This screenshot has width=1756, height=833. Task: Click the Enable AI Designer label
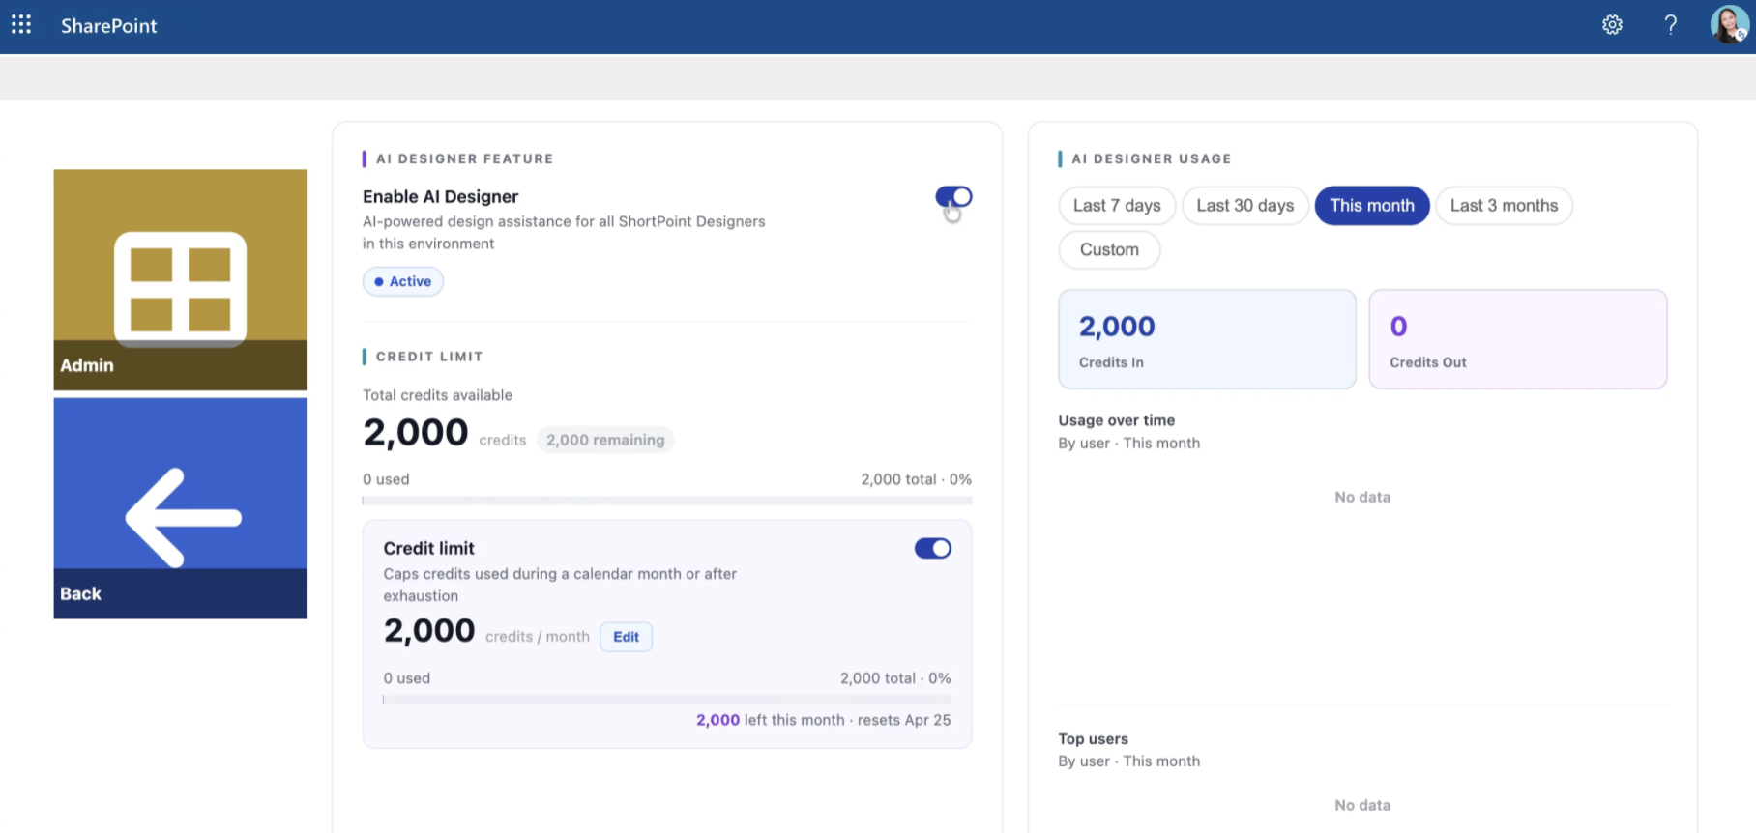[x=441, y=197]
